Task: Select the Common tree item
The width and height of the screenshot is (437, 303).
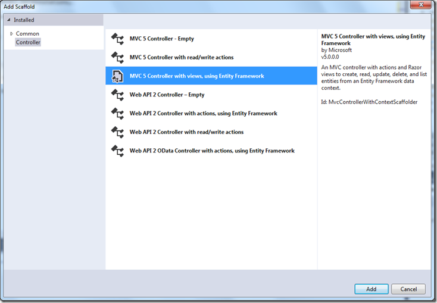Action: click(x=27, y=33)
